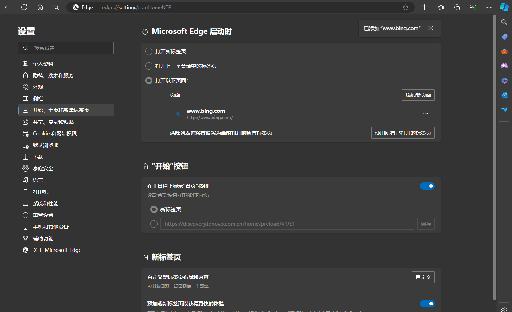Add this page to favorites star icon
512x312 pixels.
click(x=406, y=7)
